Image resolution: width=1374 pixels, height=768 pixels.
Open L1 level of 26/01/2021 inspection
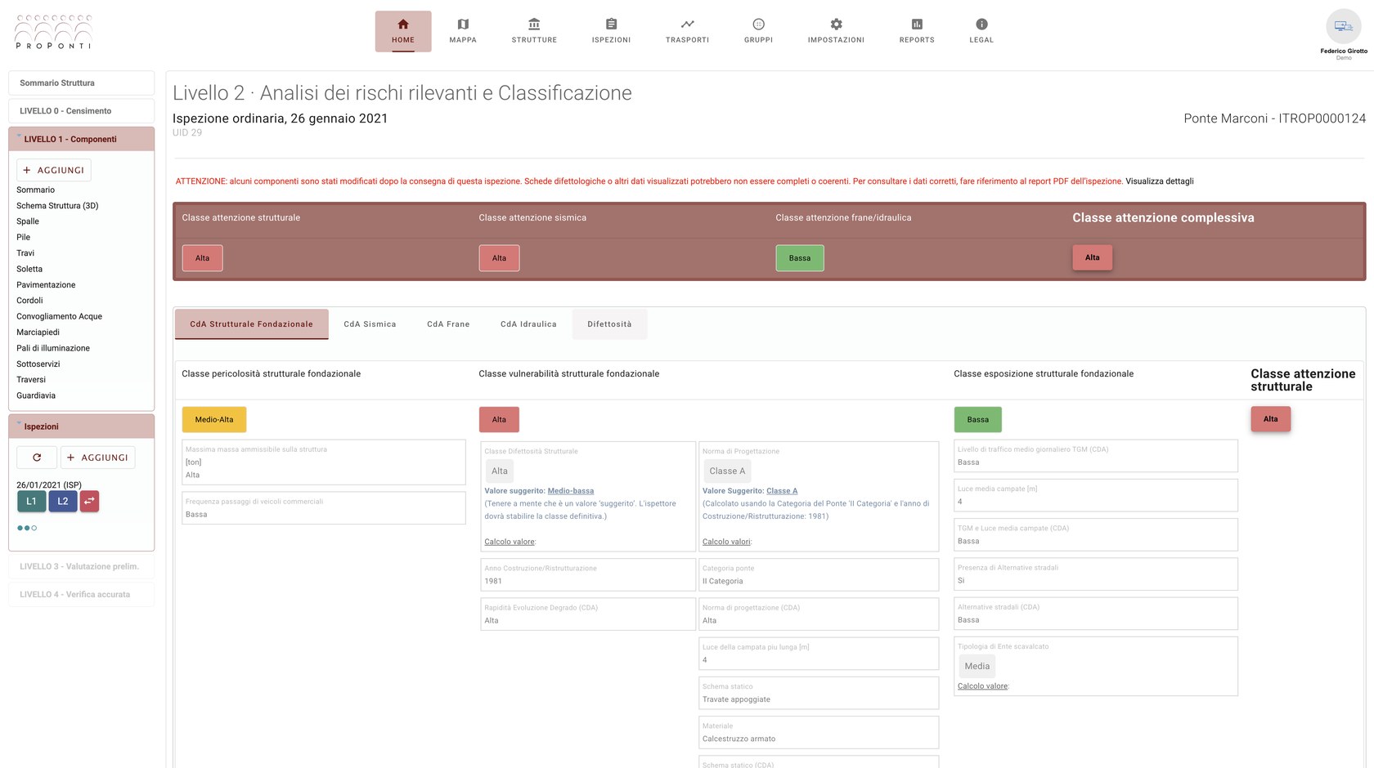tap(31, 501)
